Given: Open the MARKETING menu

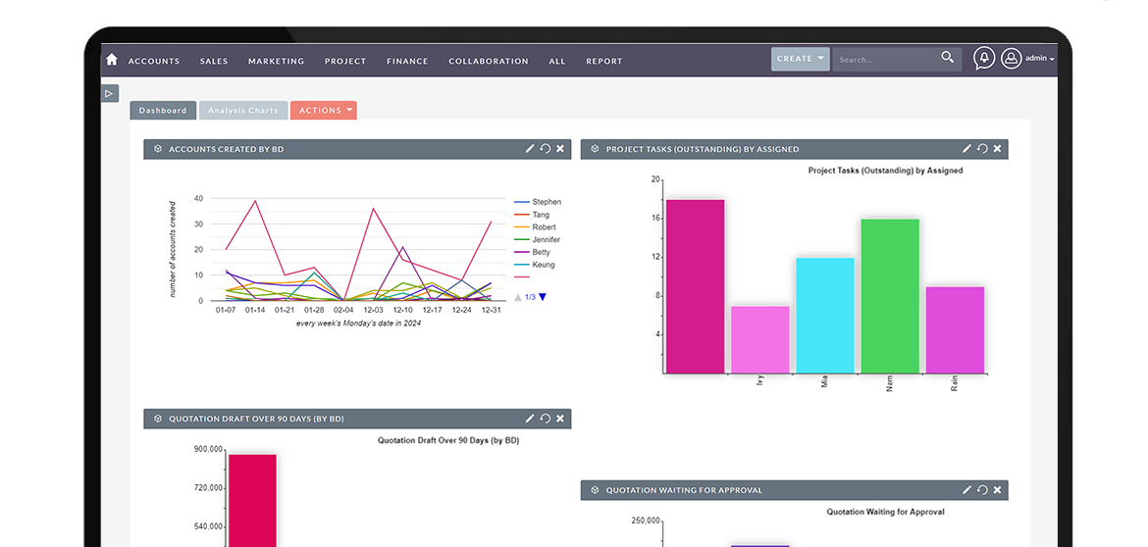Looking at the screenshot, I should (276, 62).
